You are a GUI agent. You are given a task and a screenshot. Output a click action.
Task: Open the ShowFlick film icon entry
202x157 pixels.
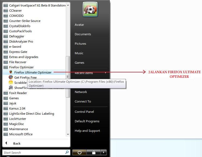[11, 88]
